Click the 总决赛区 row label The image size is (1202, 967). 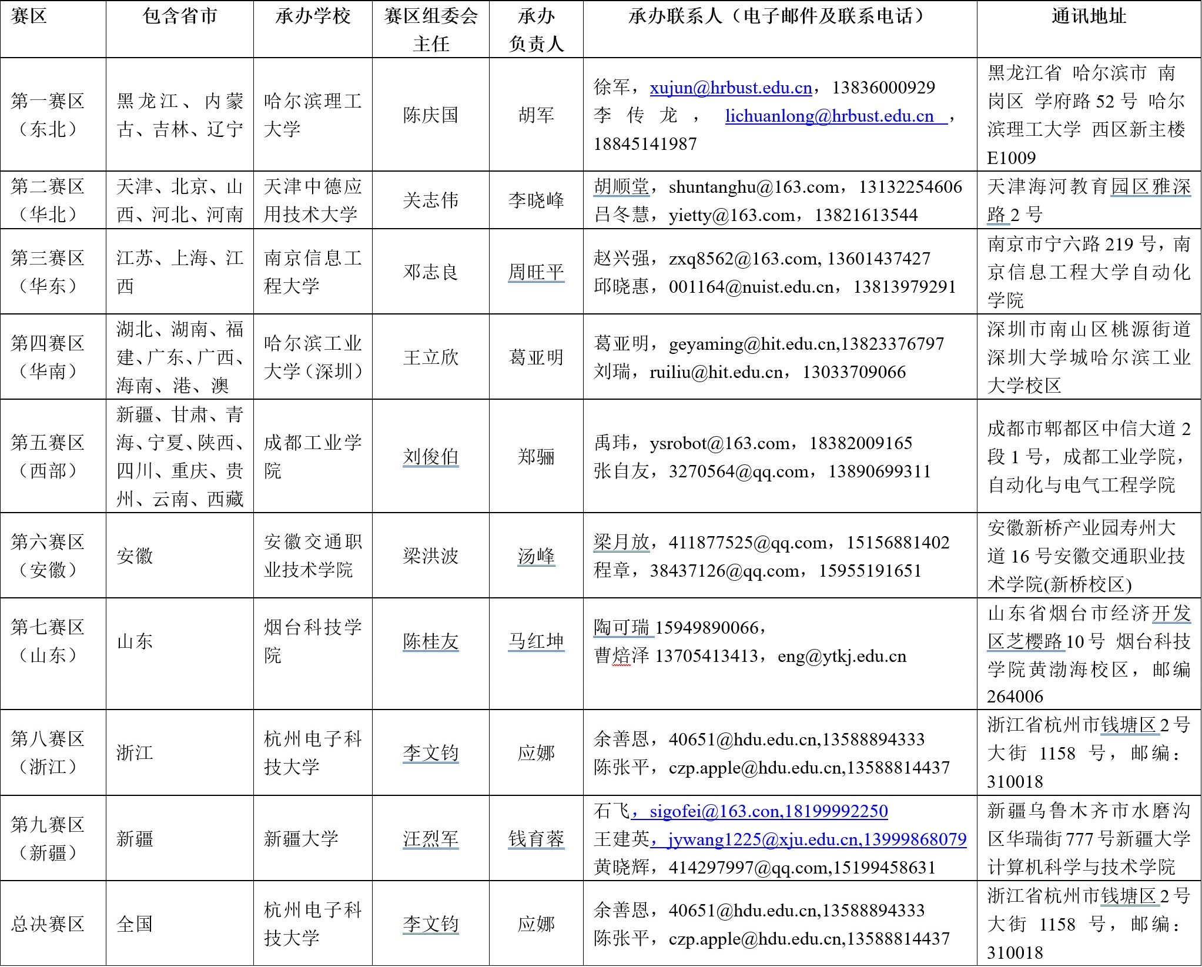[48, 924]
